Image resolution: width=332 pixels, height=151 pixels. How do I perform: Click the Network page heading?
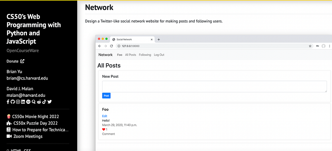pyautogui.click(x=99, y=7)
